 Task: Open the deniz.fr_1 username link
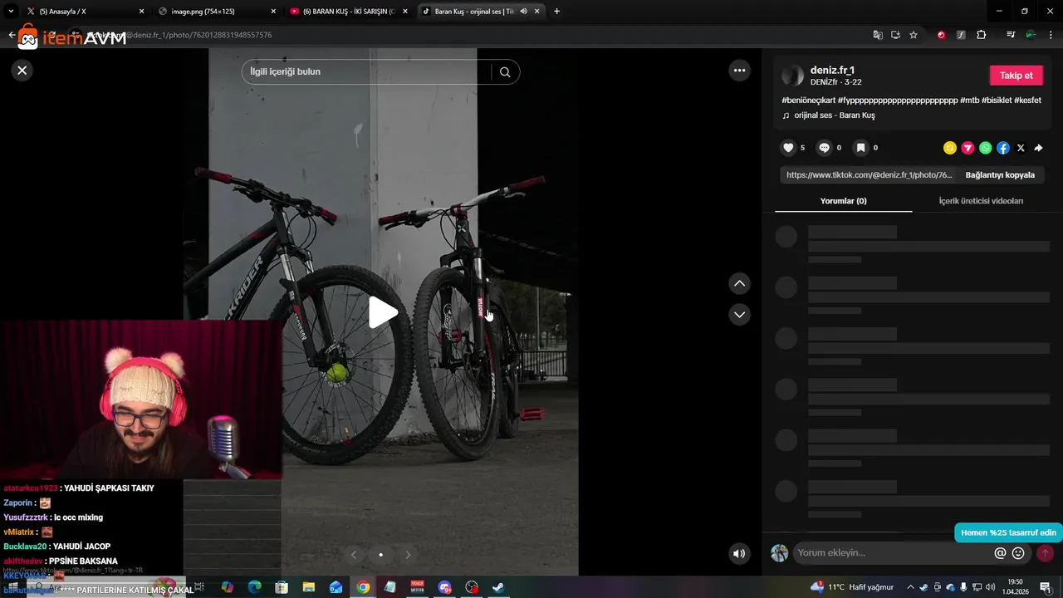click(x=832, y=71)
